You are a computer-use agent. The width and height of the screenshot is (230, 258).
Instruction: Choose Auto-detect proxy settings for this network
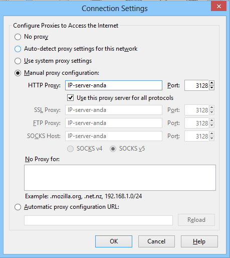pos(18,49)
